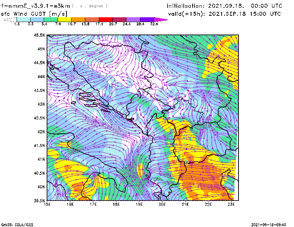
Task: Select the yellow legend swatch from 7.9
Action: [65, 19]
